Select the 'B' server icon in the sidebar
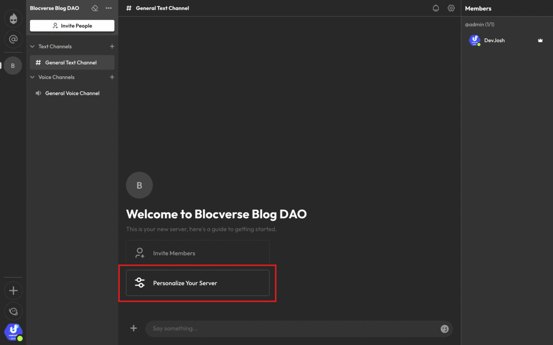Screen dimensions: 553x345 coord(13,66)
